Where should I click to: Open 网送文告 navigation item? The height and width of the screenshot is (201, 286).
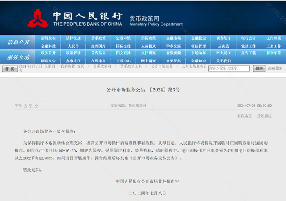click(x=48, y=61)
